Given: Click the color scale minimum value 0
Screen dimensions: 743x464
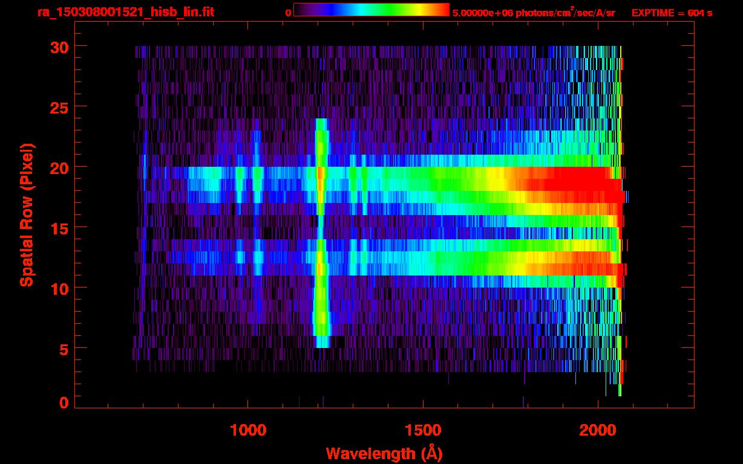Looking at the screenshot, I should [288, 13].
